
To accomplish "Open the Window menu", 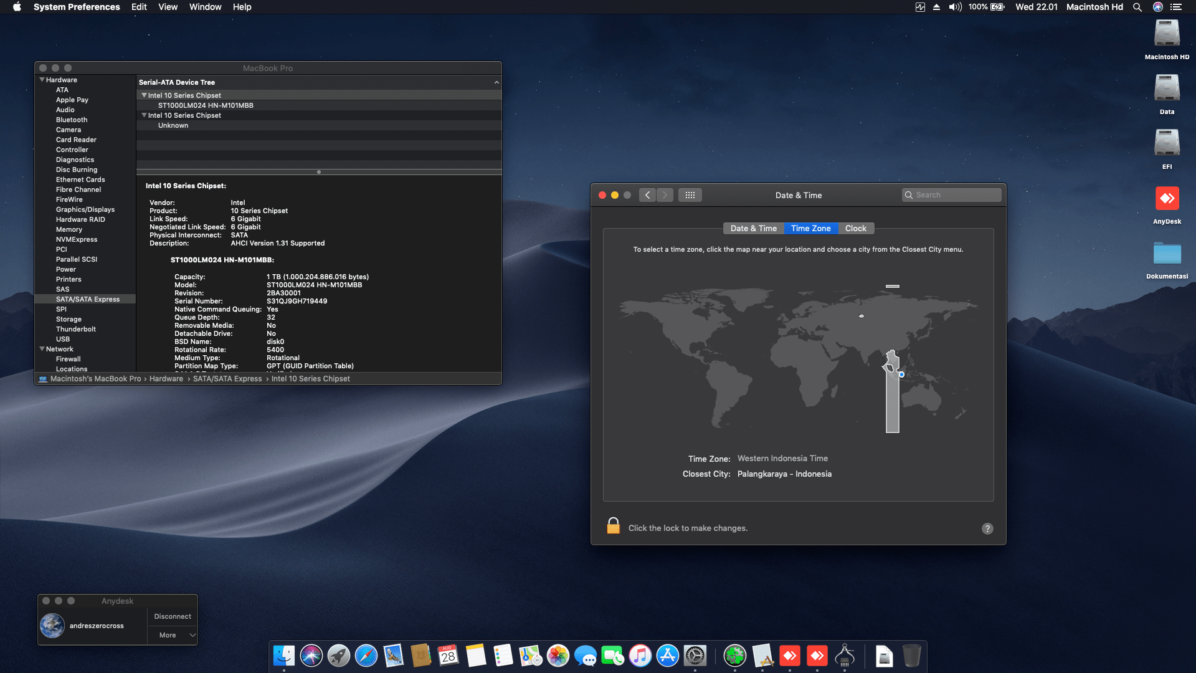I will (x=205, y=7).
